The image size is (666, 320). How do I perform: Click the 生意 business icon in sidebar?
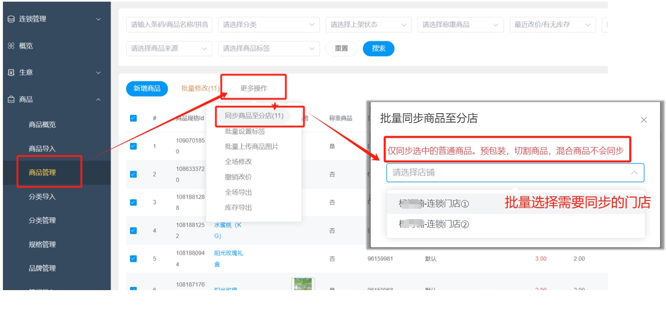coord(11,73)
